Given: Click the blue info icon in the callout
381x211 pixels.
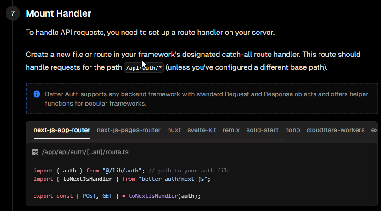Looking at the screenshot, I should pyautogui.click(x=37, y=94).
